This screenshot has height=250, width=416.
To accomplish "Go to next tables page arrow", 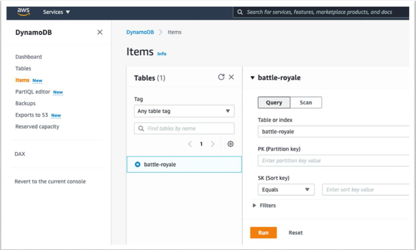I will (x=213, y=144).
